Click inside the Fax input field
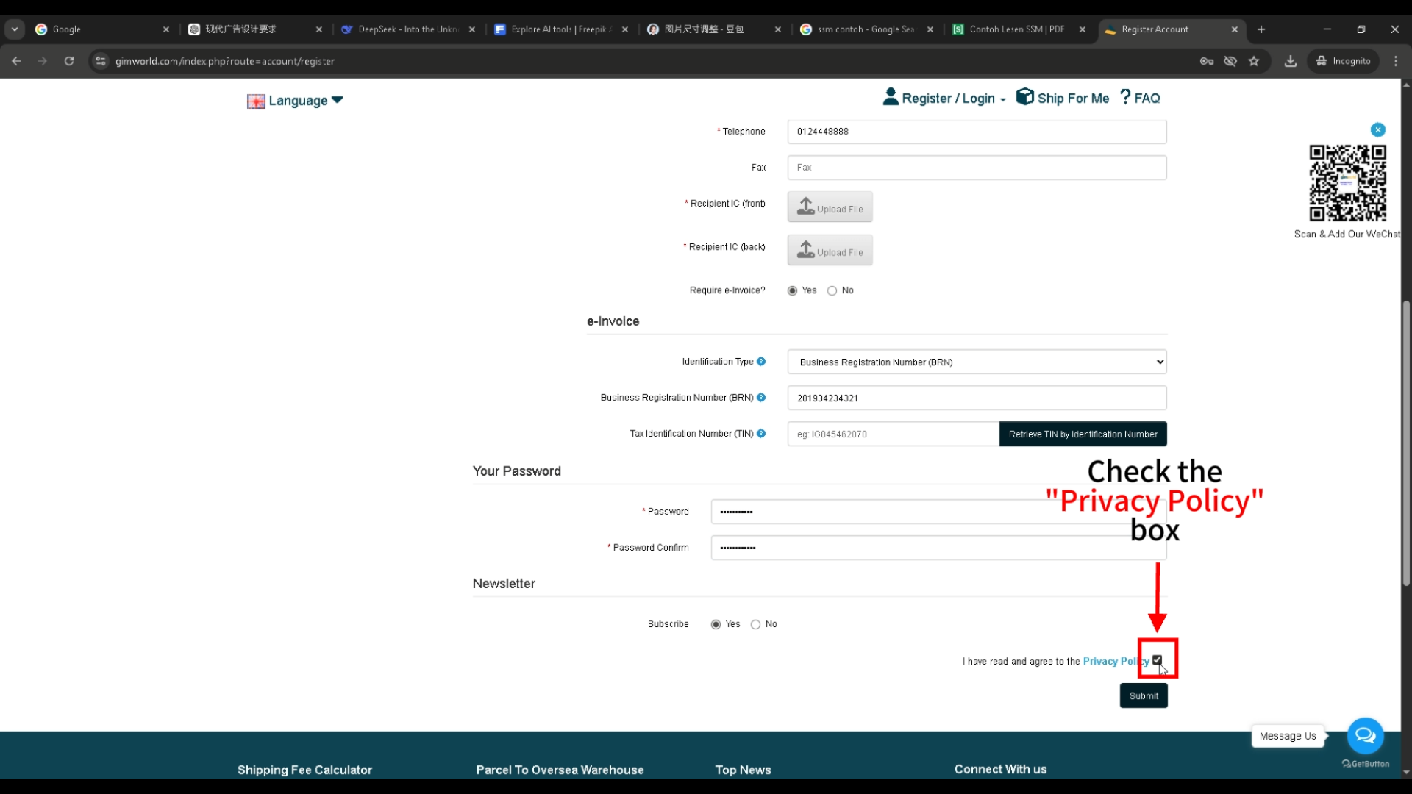The image size is (1412, 794). (x=976, y=167)
